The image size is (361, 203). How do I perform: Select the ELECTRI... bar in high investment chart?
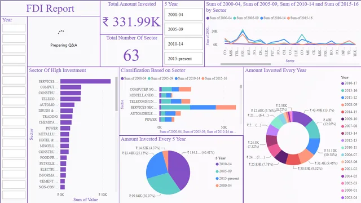tap(63, 169)
